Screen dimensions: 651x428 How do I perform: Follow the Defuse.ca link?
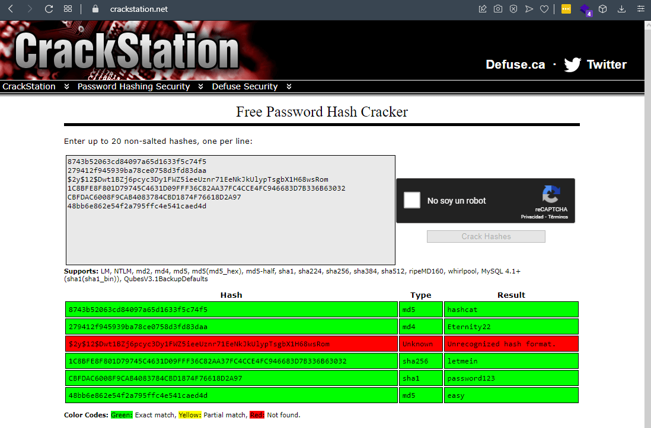(x=515, y=65)
